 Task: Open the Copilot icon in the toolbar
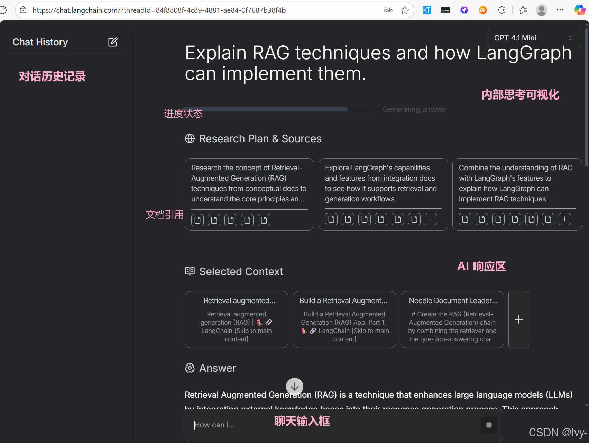tap(580, 10)
